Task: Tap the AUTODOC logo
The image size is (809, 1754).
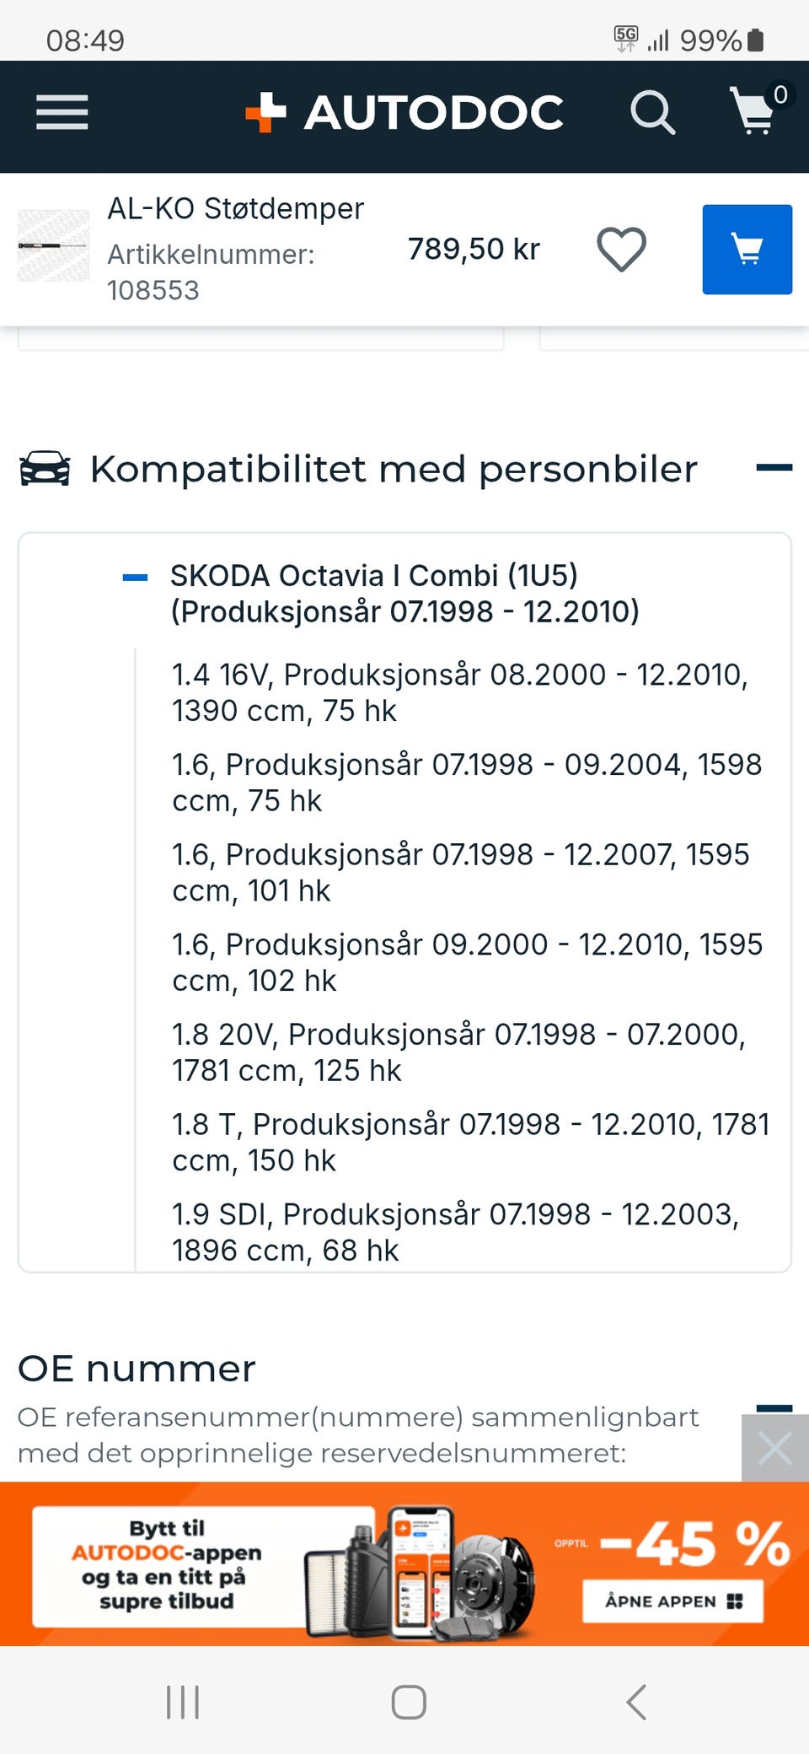Action: click(x=404, y=113)
